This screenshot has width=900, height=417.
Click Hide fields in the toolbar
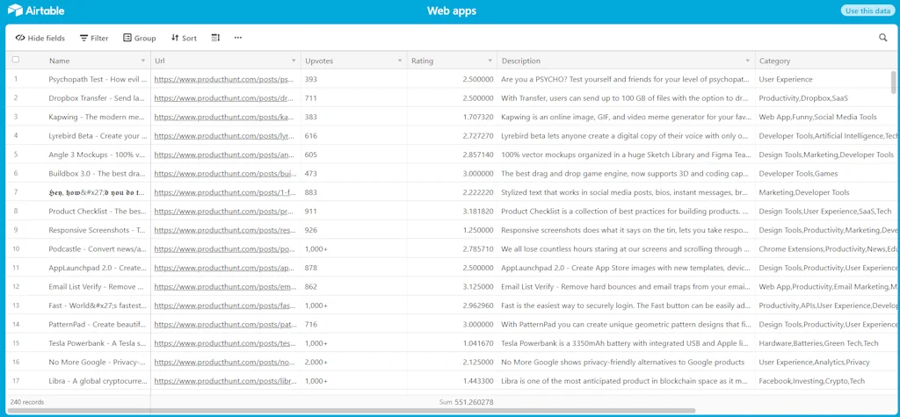(40, 38)
